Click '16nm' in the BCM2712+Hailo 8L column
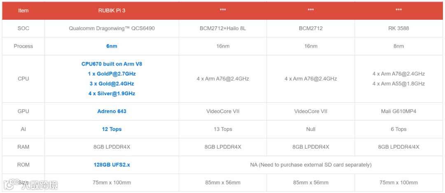The image size is (445, 193). pyautogui.click(x=223, y=46)
